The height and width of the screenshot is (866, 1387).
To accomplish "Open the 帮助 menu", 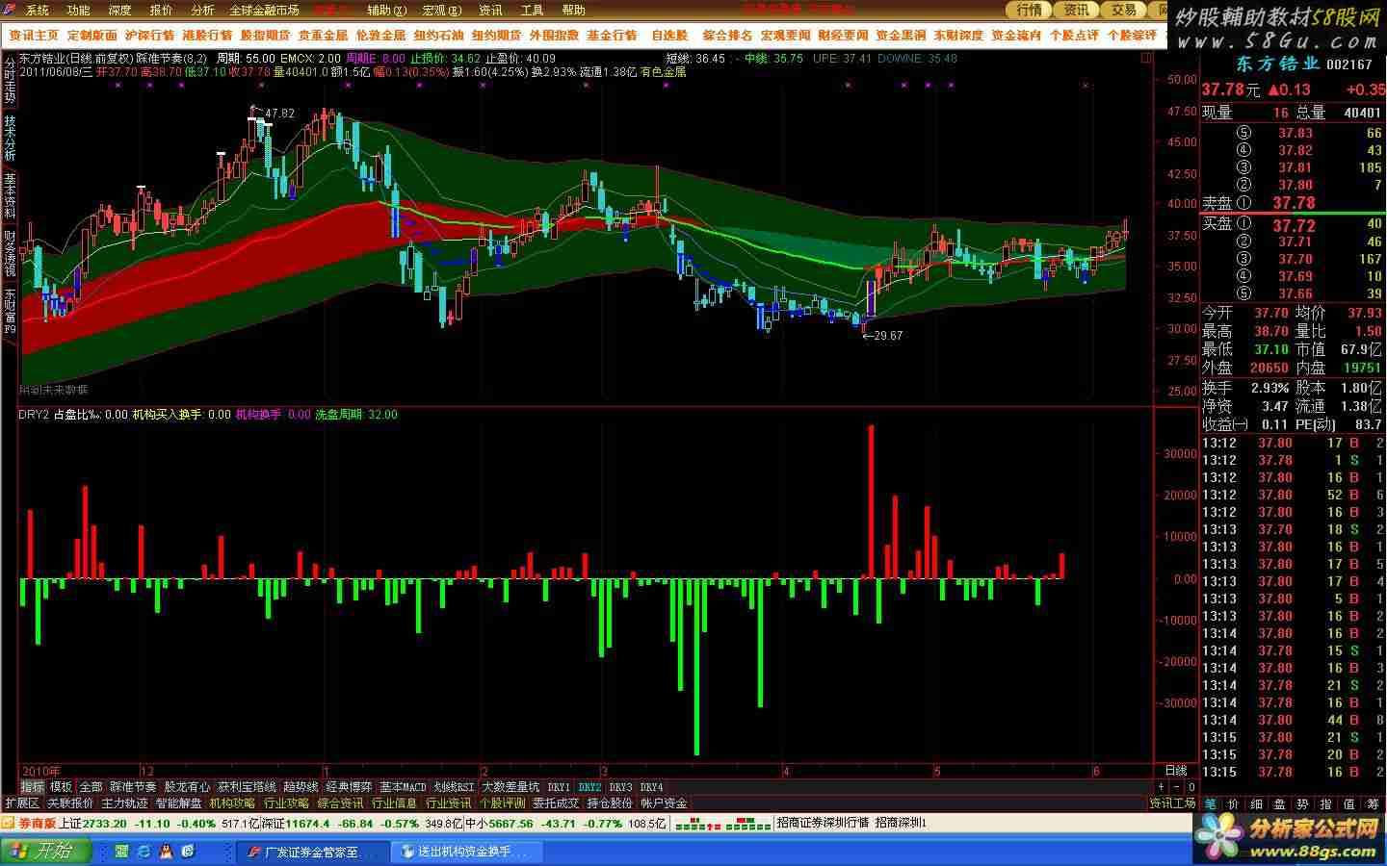I will (573, 10).
